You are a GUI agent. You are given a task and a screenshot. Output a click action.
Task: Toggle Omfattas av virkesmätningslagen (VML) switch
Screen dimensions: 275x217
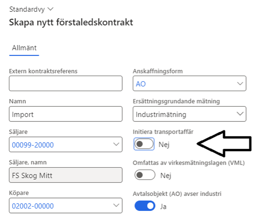click(145, 175)
